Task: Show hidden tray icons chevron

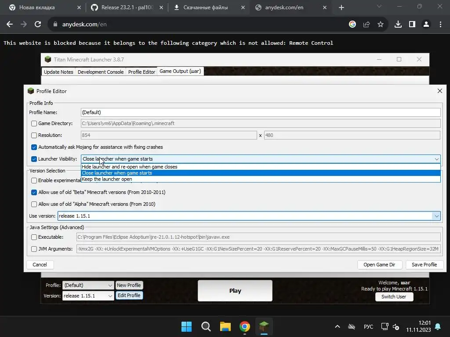Action: click(x=337, y=326)
